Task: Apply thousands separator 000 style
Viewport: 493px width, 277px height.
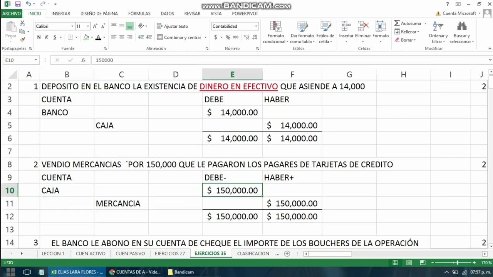Action: click(236, 37)
